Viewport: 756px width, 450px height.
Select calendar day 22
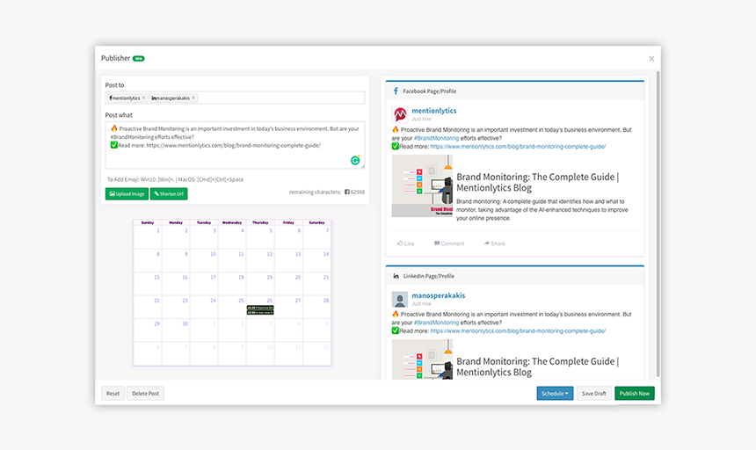(148, 307)
